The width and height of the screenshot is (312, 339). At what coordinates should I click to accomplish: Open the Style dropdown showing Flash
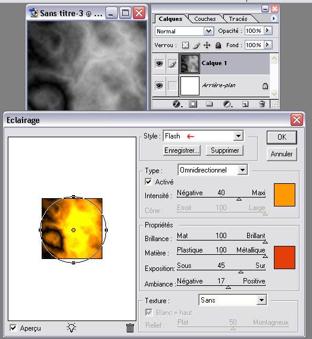(203, 136)
